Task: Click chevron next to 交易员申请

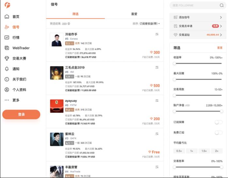Action: (x=221, y=26)
